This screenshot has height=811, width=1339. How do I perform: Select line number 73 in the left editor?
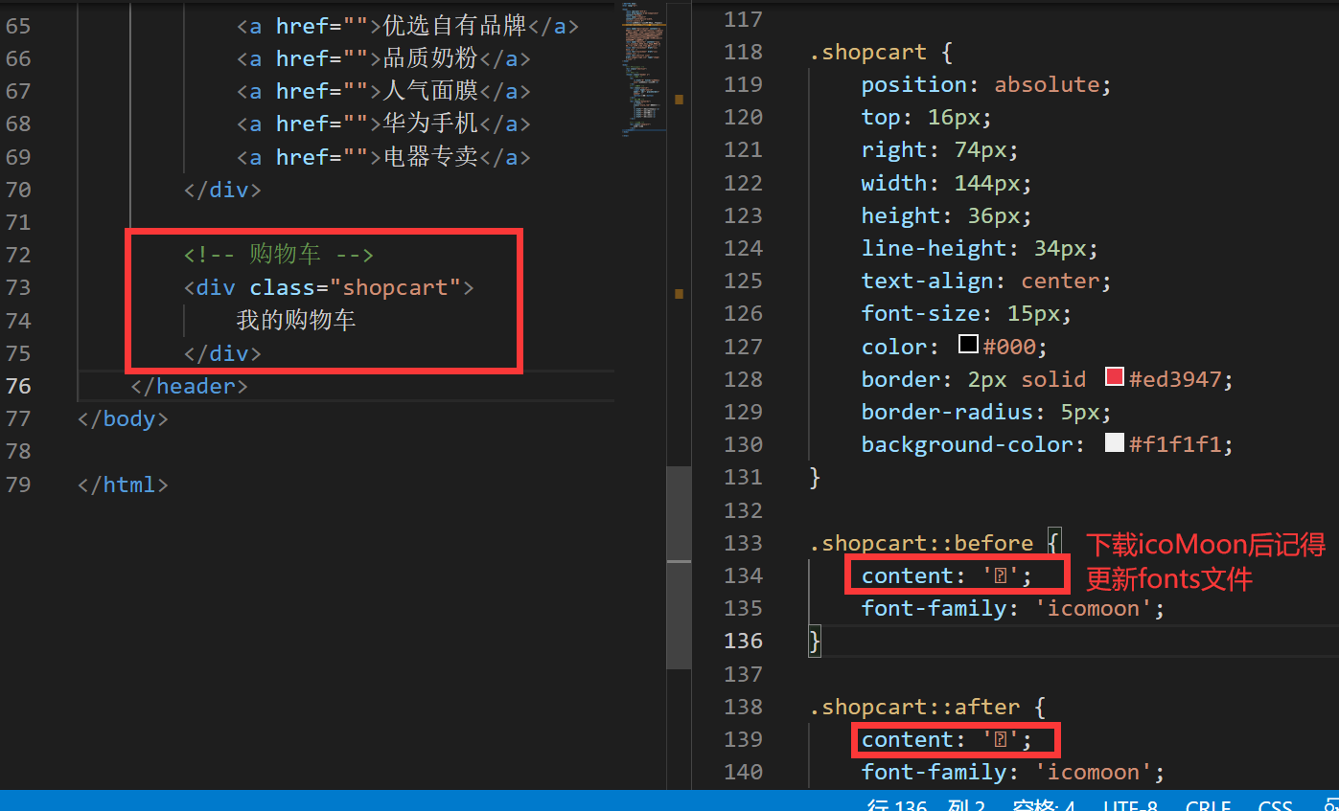18,287
